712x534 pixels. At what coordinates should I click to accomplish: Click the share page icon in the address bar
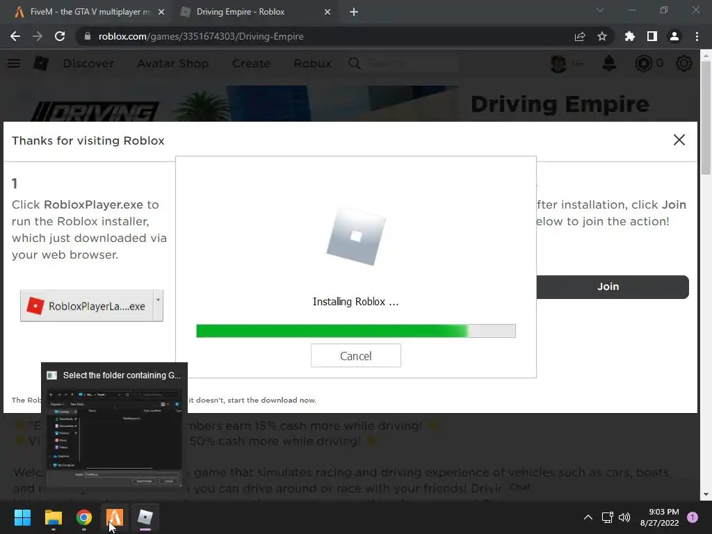pyautogui.click(x=580, y=36)
